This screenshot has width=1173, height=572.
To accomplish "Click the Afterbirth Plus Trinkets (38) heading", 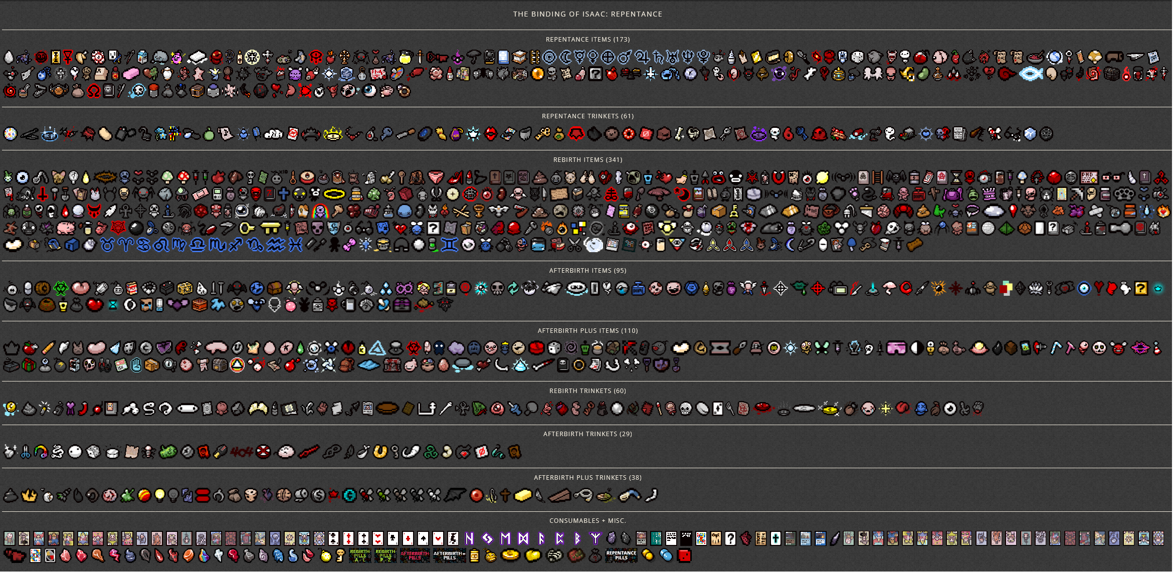I will pyautogui.click(x=588, y=477).
